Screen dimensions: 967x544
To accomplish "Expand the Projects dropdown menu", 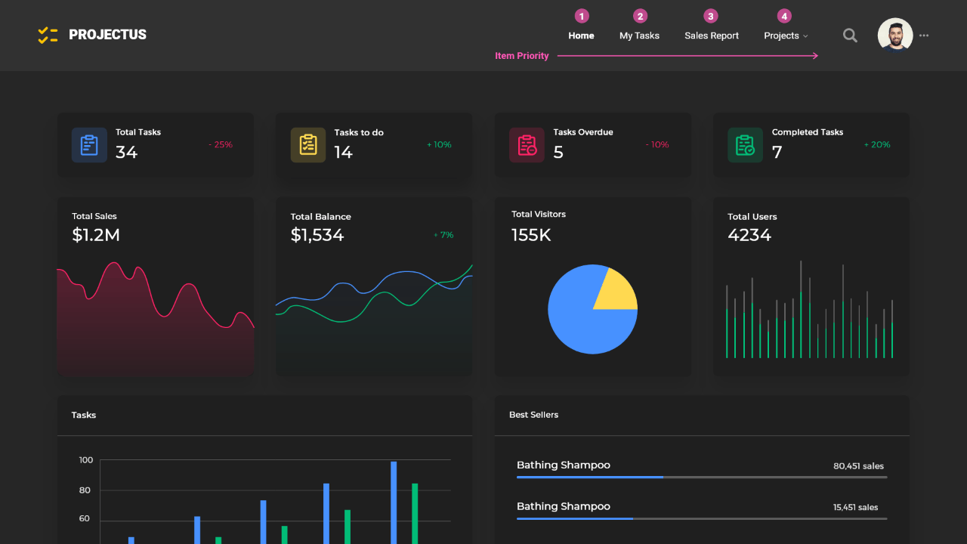I will pos(786,36).
